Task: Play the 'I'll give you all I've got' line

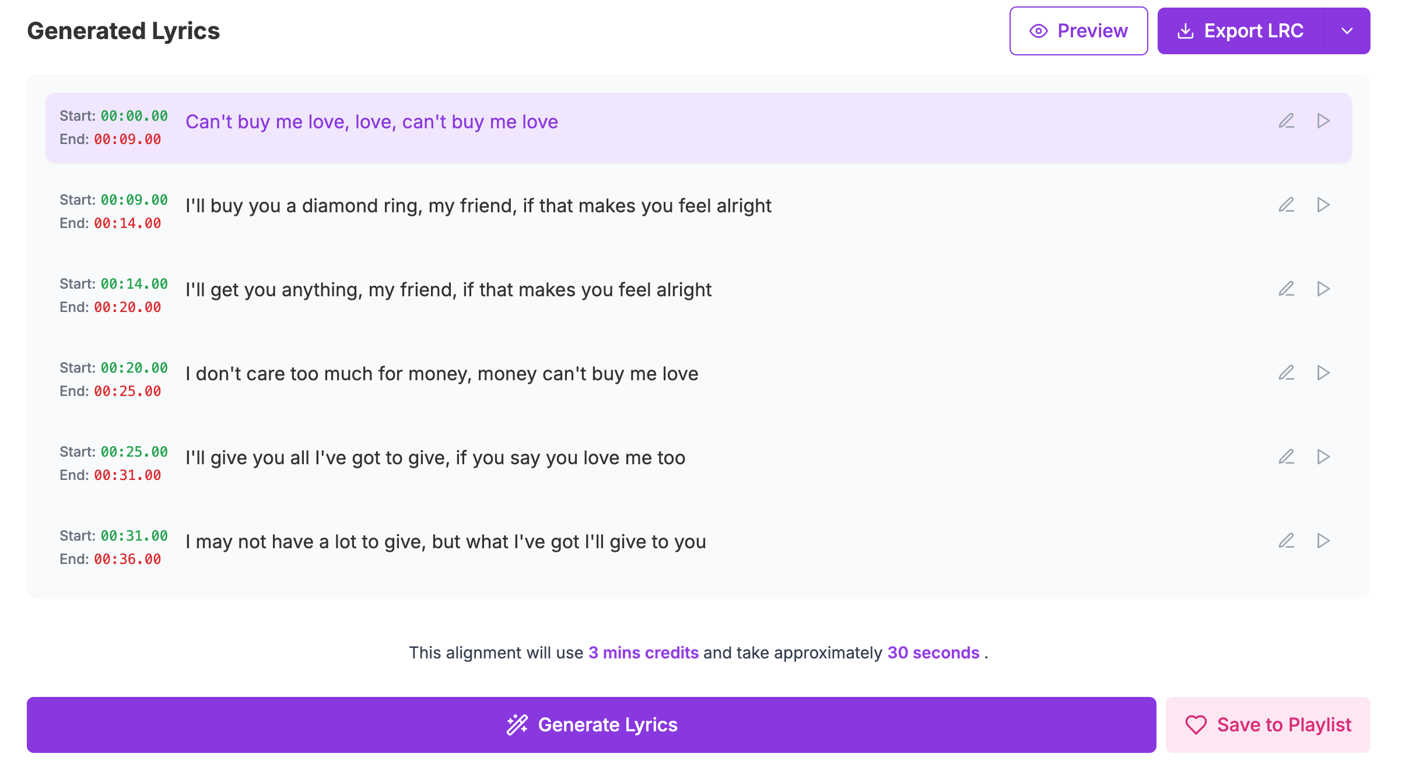Action: pos(1323,457)
